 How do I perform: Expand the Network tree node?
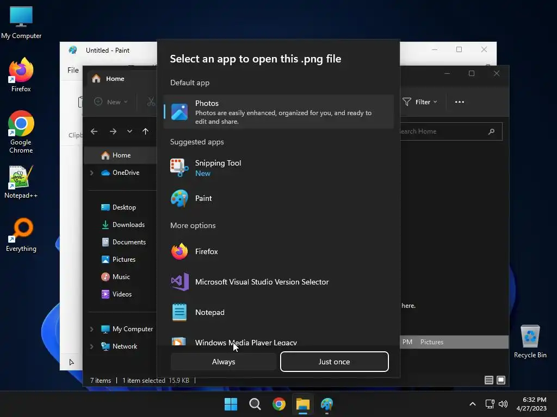point(91,346)
